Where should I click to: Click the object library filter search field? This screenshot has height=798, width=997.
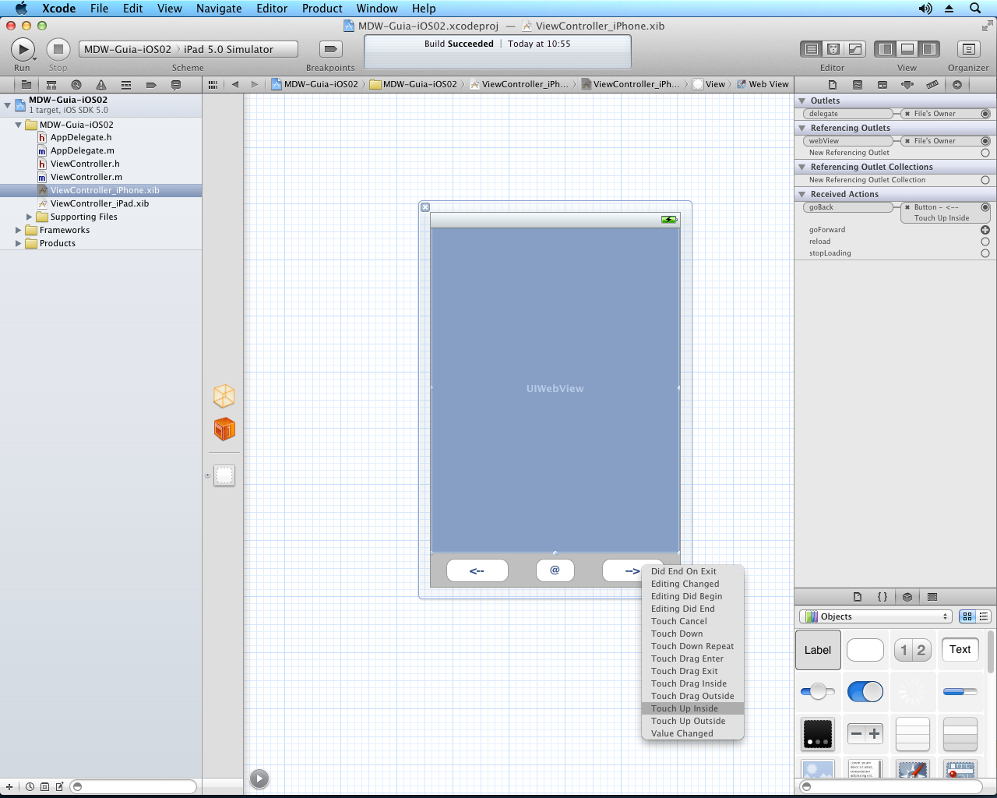[x=893, y=786]
